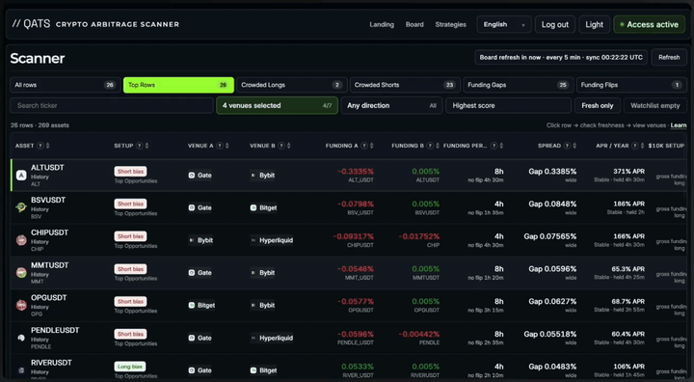Click the PENDLEUSDT asset logo
694x382 pixels.
[21, 338]
